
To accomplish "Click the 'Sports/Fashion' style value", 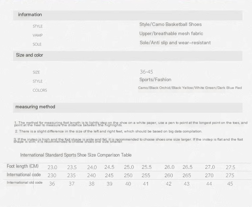I will point(155,80).
